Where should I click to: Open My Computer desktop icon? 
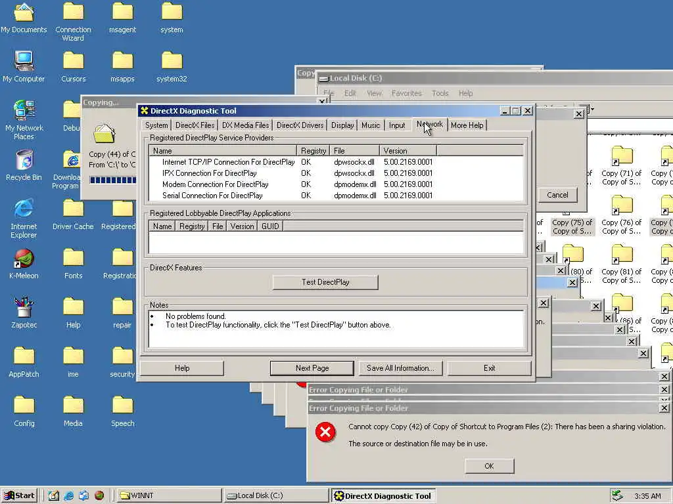click(x=24, y=67)
